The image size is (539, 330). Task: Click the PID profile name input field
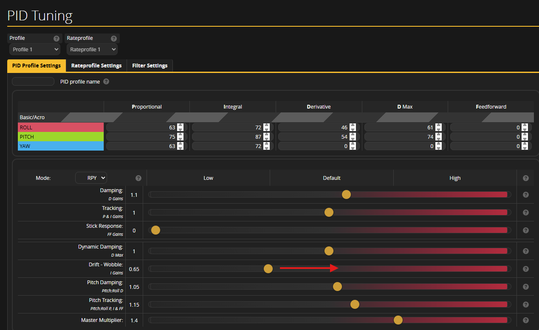point(33,81)
